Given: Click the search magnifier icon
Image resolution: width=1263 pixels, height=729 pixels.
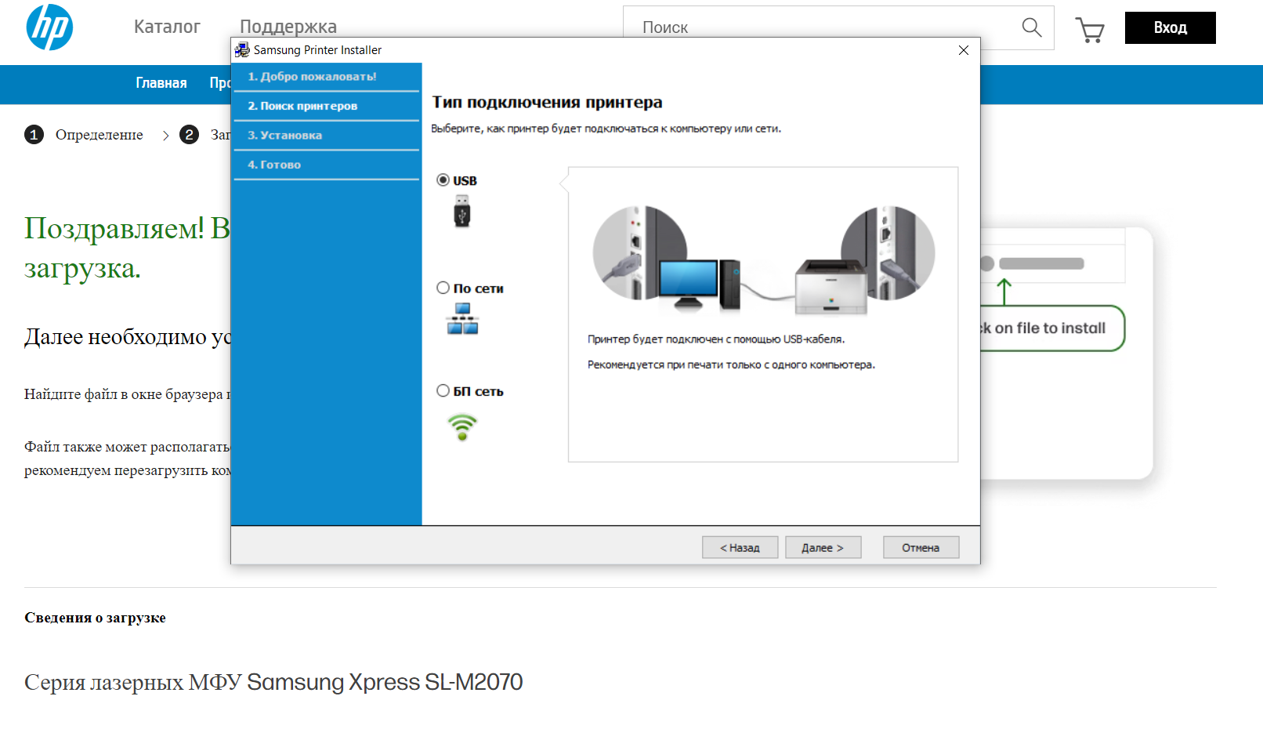Looking at the screenshot, I should 1032,27.
